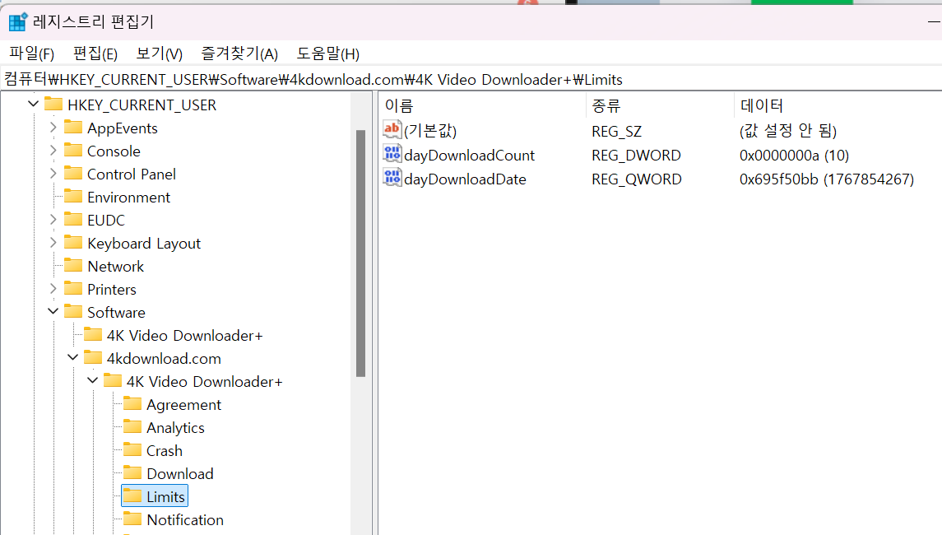Select the AppEvents key label
The width and height of the screenshot is (942, 535).
click(x=123, y=128)
